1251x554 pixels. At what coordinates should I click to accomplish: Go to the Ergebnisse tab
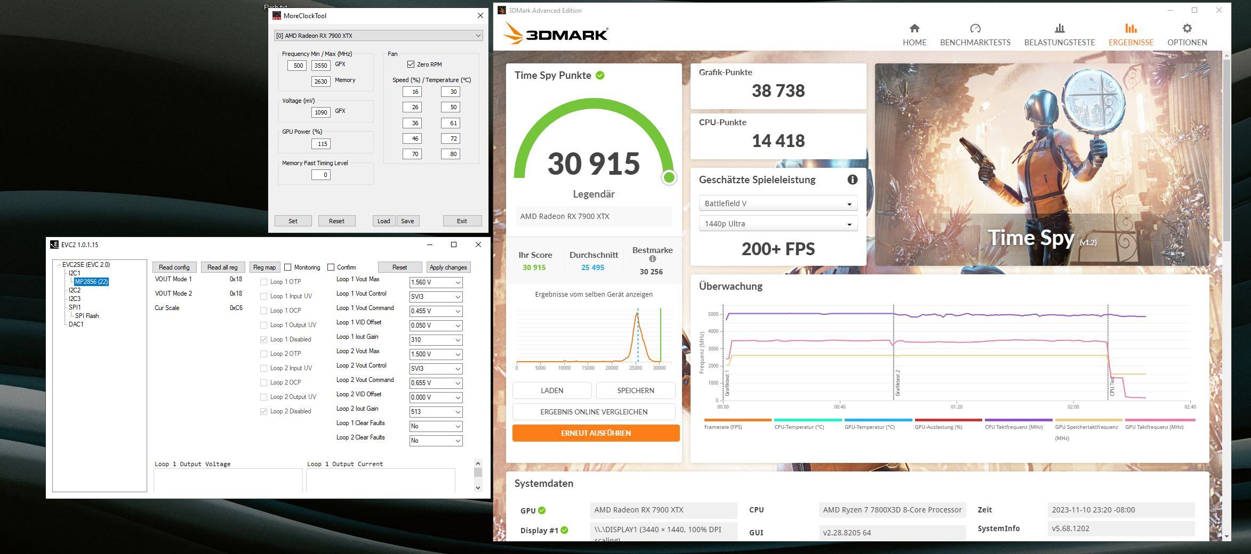(1130, 35)
